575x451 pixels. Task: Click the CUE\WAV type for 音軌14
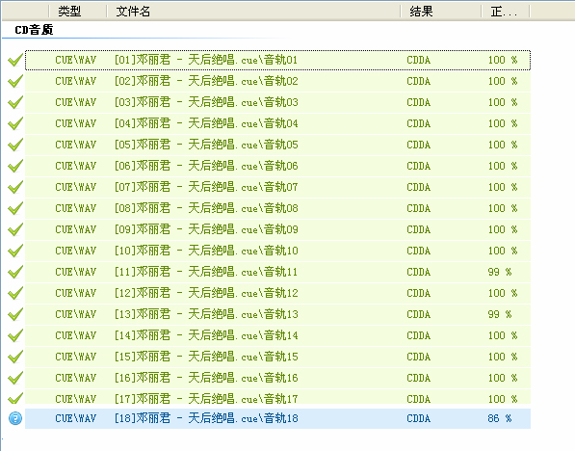(75, 336)
